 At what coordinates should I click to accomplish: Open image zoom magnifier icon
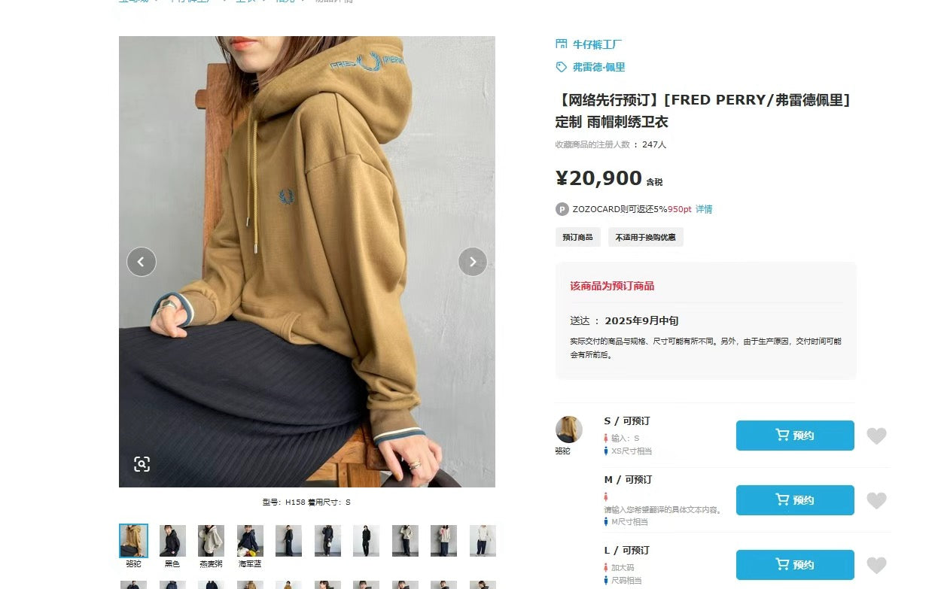[x=142, y=464]
